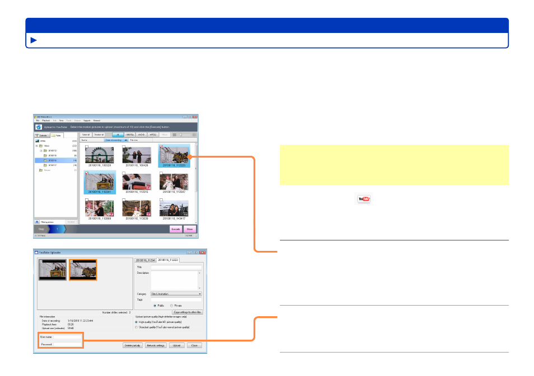
Task: Tick the checkbox for video 20100116_100320
Action: [87, 147]
